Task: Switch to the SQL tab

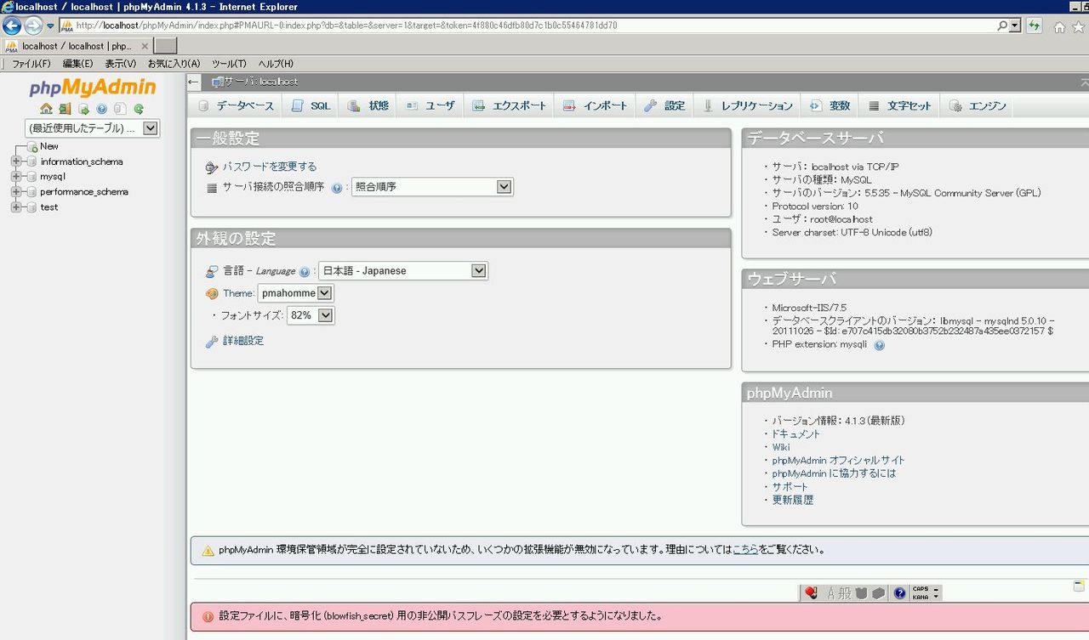Action: pos(311,105)
